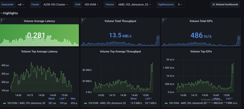Open the Volume Total Throughput panel title
This screenshot has width=244, height=109.
[120, 21]
